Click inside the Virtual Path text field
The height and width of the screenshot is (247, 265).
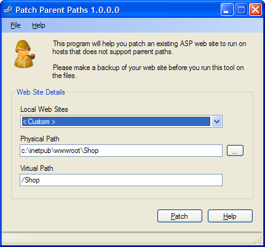121,180
